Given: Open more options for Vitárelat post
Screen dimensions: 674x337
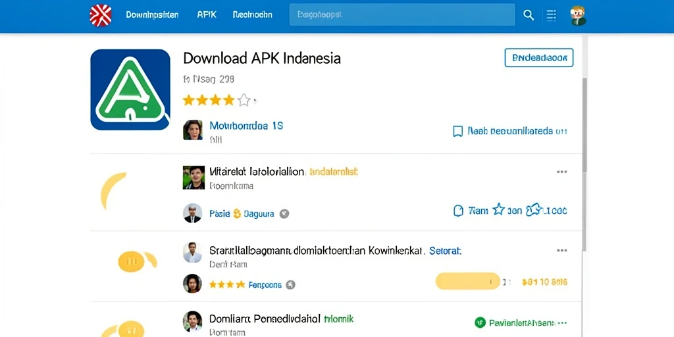Looking at the screenshot, I should [562, 172].
